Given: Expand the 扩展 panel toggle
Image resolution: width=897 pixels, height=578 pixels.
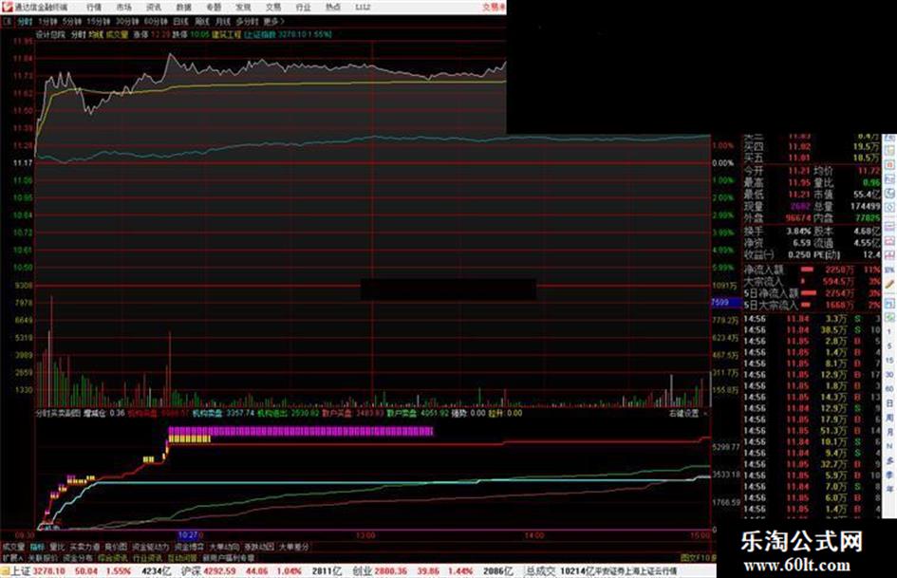Looking at the screenshot, I should click(12, 558).
